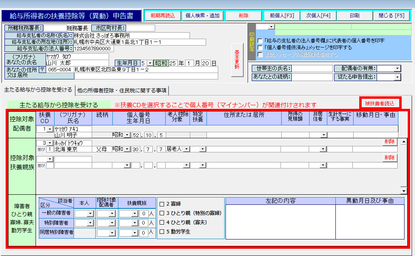Screen dimensions: 415x256
Task: Open 扶養CD dropdown for spouse 山川 明子
Action: pos(50,129)
